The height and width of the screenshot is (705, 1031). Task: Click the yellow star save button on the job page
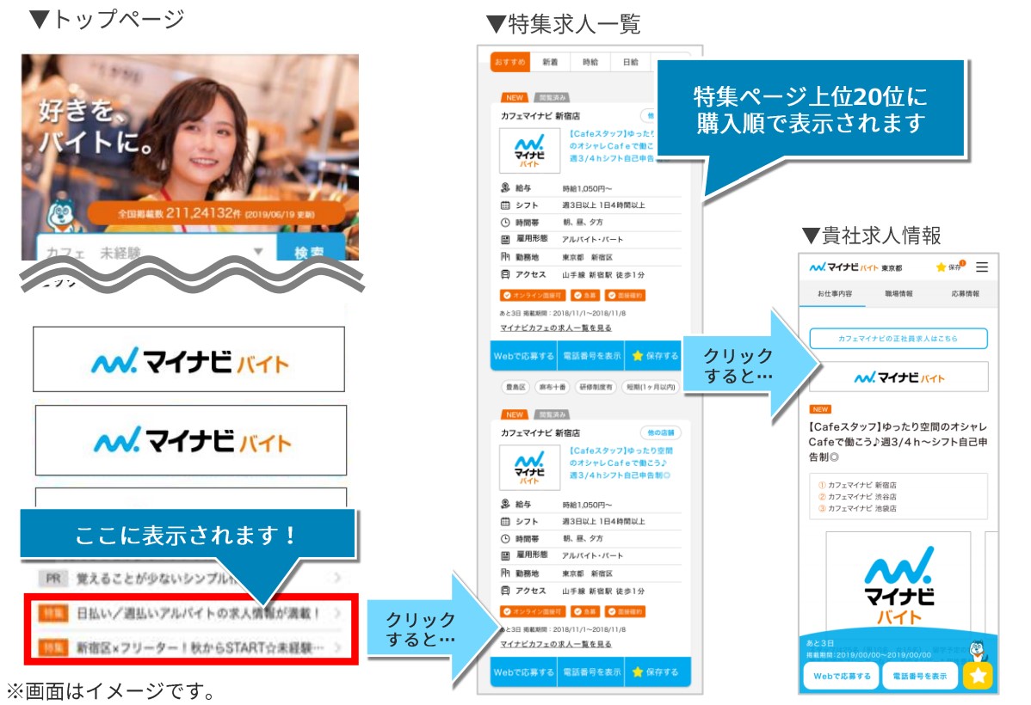coord(978,676)
